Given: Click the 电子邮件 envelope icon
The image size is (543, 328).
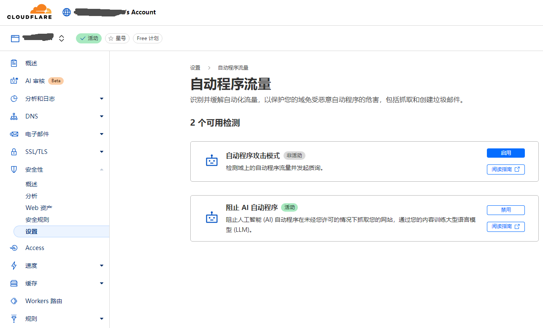Looking at the screenshot, I should click(x=14, y=134).
